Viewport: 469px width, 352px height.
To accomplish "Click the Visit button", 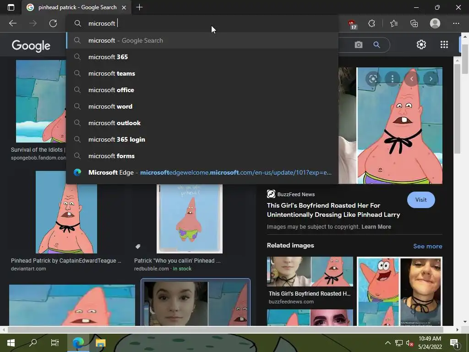I will (x=421, y=200).
